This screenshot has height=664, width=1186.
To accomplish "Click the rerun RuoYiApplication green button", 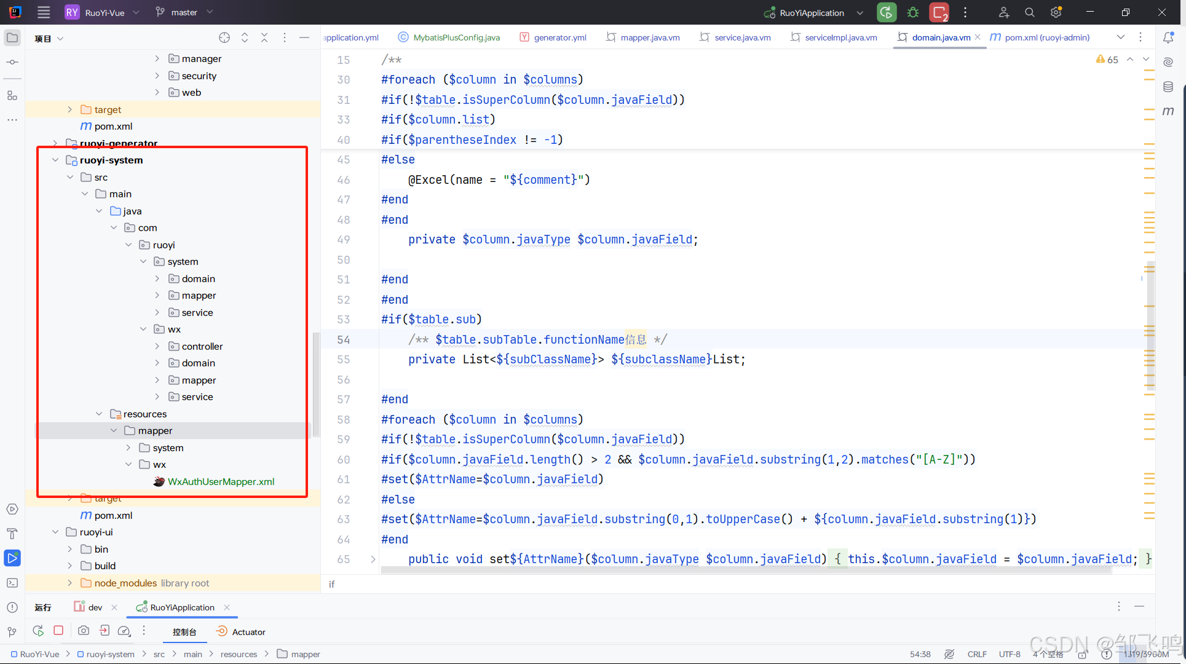I will (886, 12).
